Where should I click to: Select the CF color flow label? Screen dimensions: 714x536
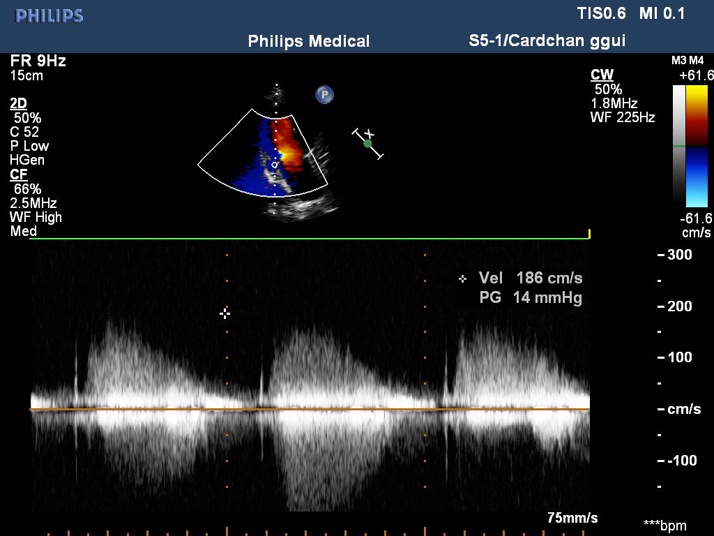(18, 174)
